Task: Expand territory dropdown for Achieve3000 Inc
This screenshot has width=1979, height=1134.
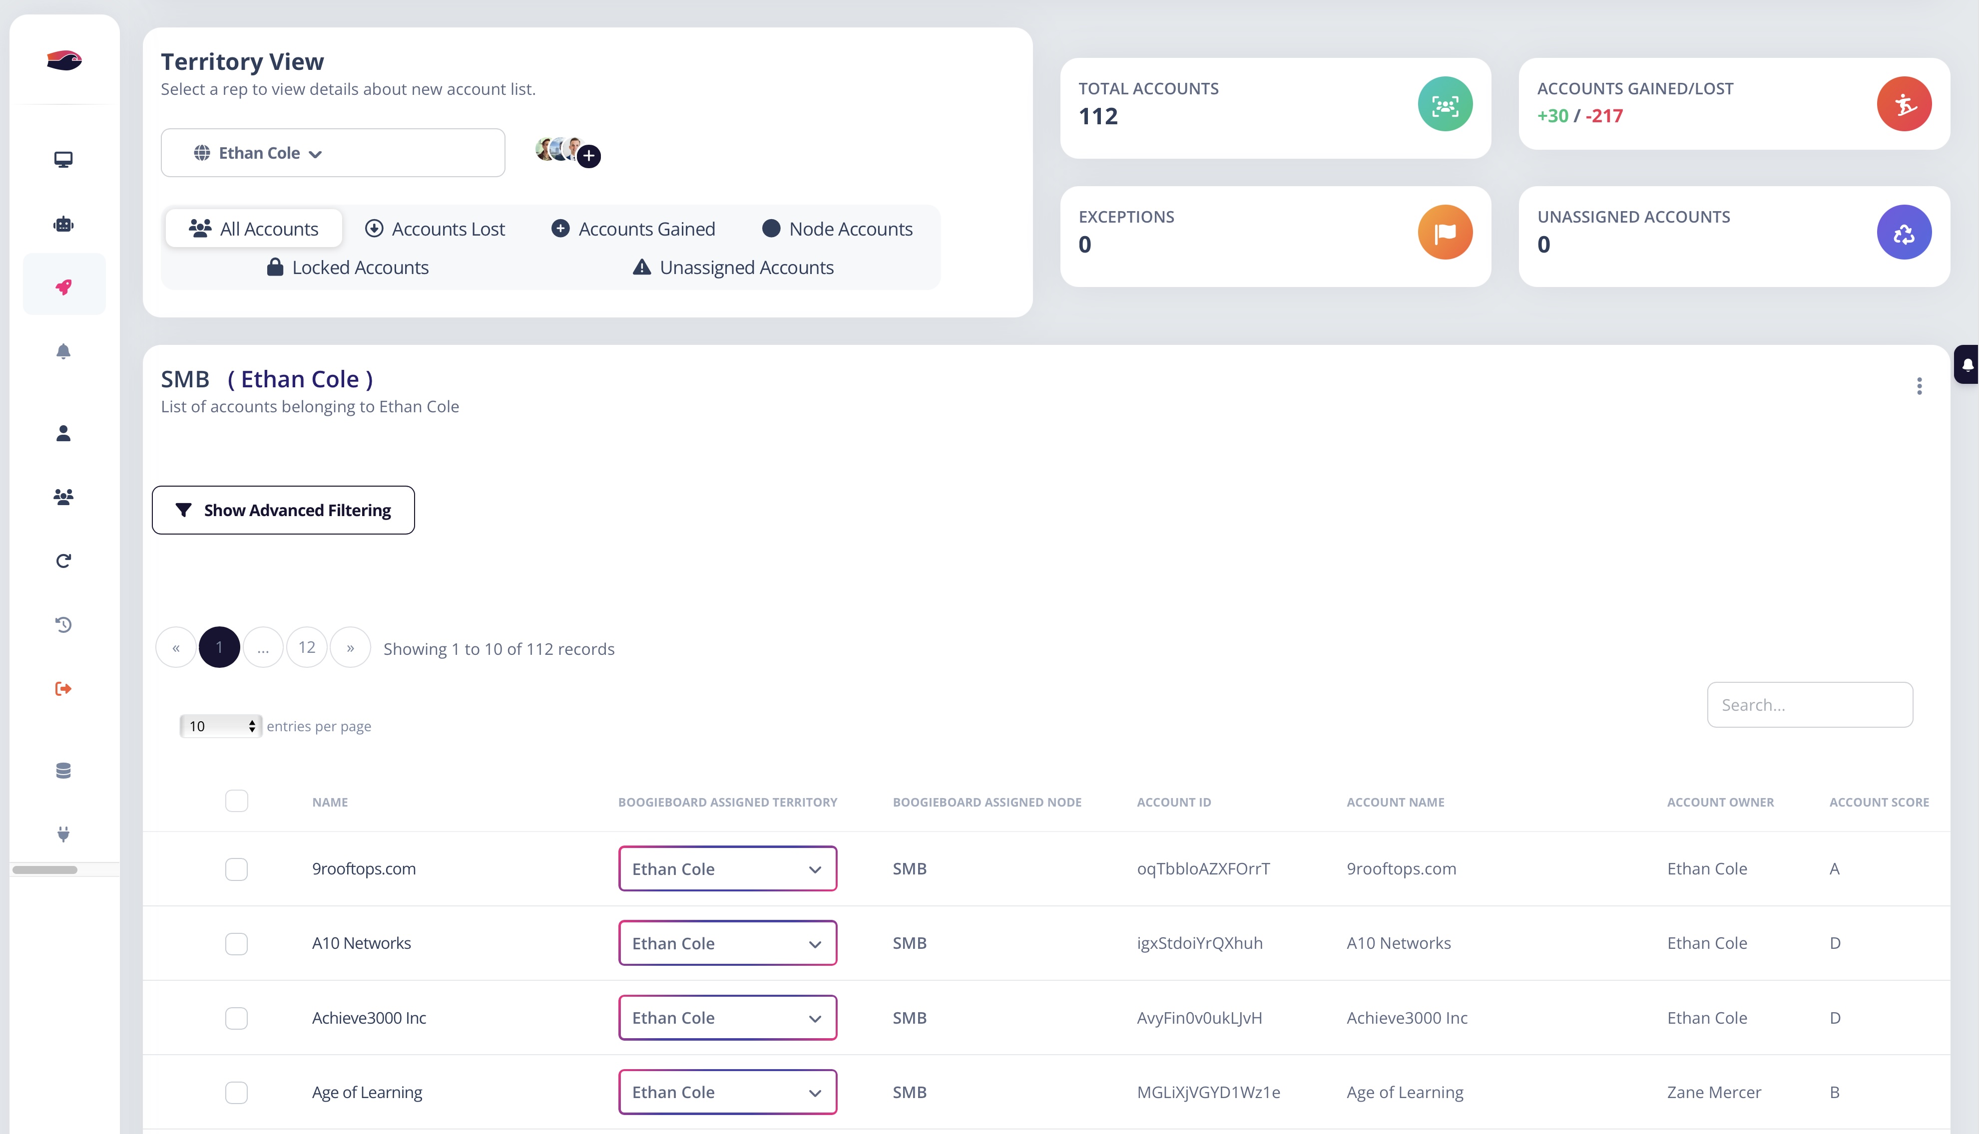Action: (727, 1017)
